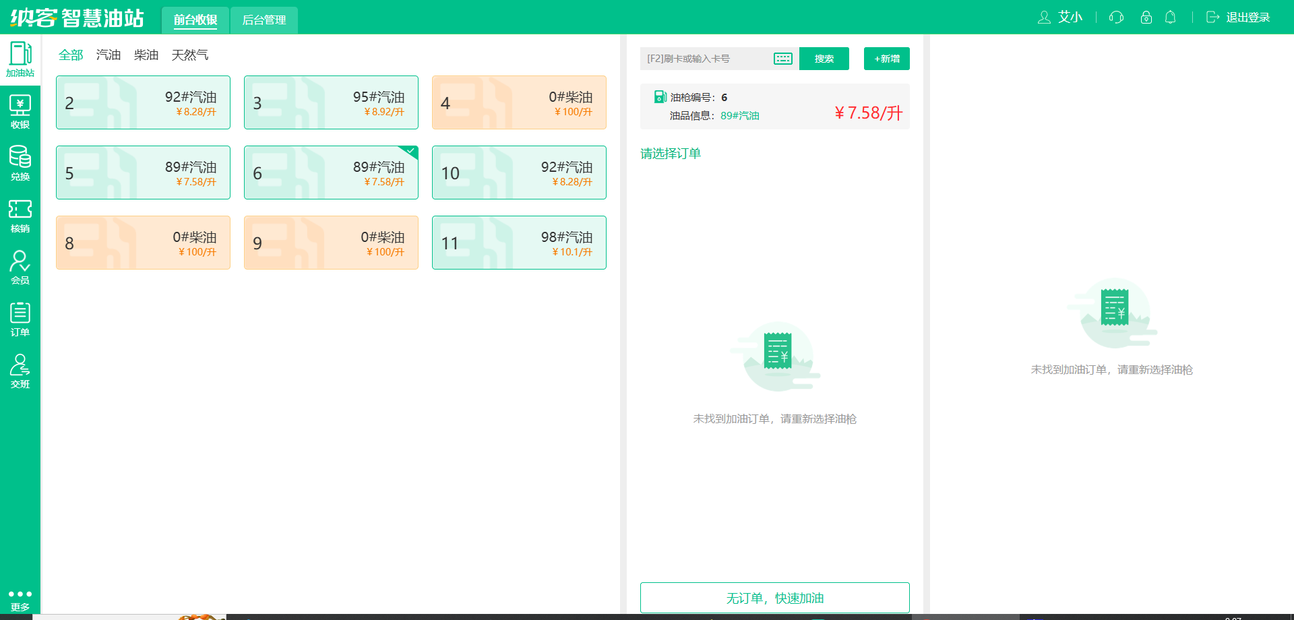Viewport: 1294px width, 620px height.
Task: Select fuel gun 10 with 92#汽油
Action: tap(519, 173)
